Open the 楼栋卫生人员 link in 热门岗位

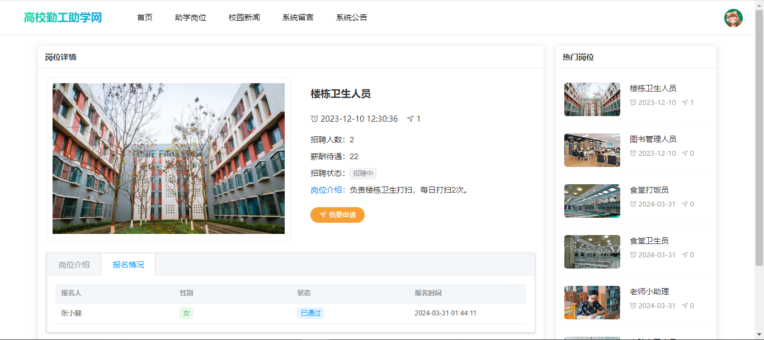(653, 88)
